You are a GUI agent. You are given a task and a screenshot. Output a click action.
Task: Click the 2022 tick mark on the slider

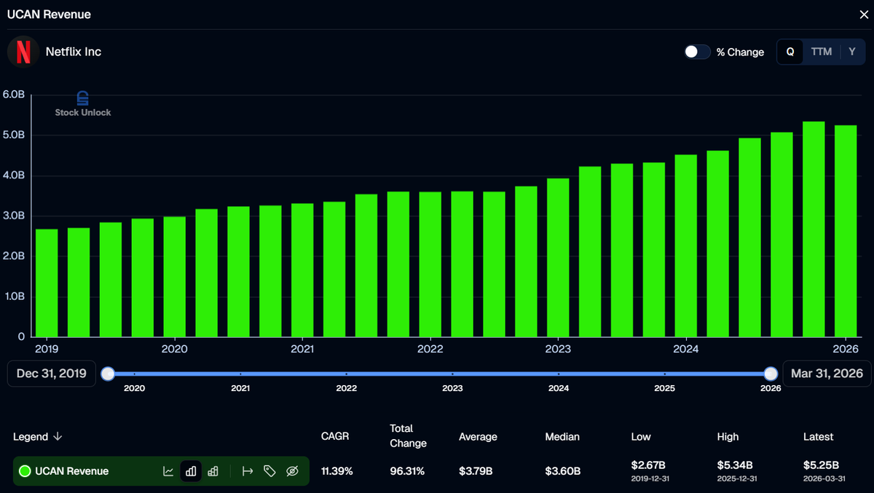(x=346, y=374)
